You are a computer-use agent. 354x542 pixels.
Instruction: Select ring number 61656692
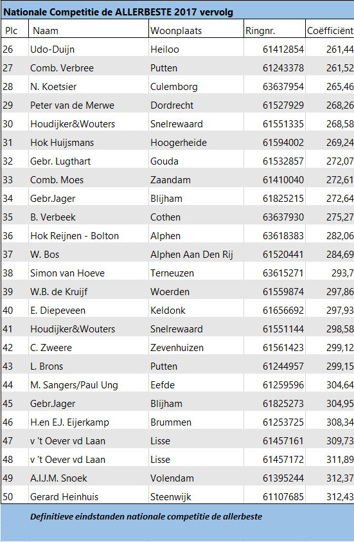[274, 309]
